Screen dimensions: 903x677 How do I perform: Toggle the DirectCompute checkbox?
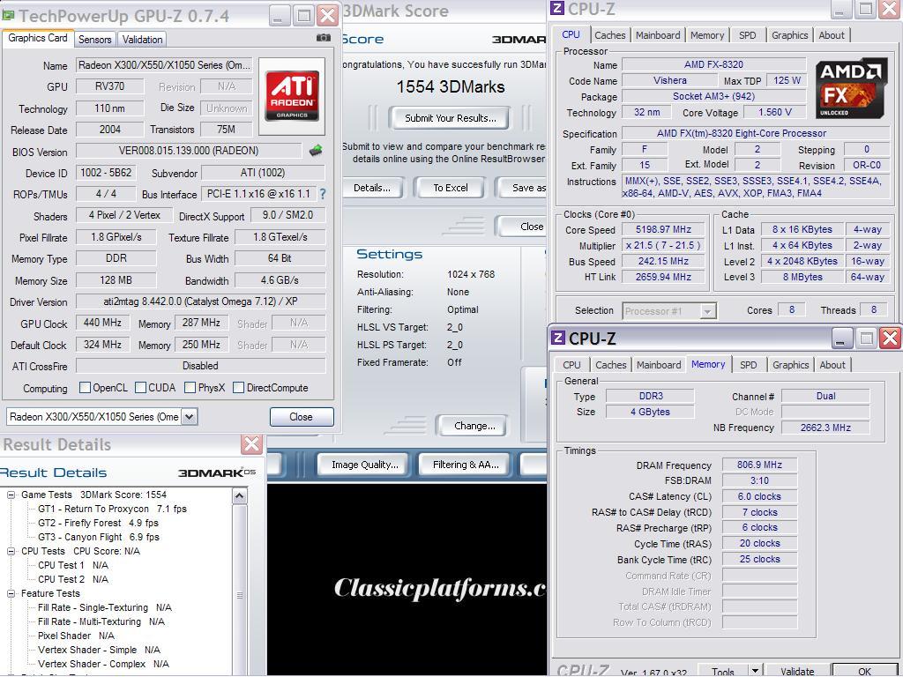(x=238, y=388)
